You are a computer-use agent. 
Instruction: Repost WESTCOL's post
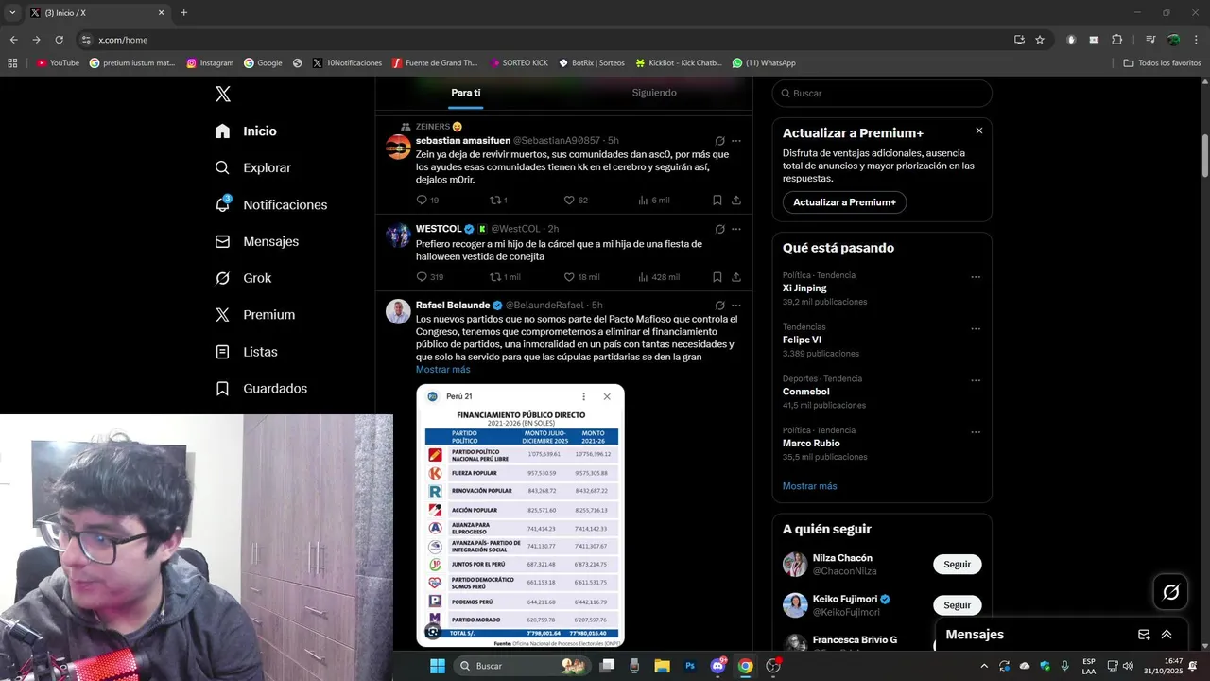(505, 277)
